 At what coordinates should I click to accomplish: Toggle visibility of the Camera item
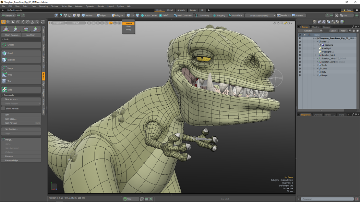tap(300, 45)
